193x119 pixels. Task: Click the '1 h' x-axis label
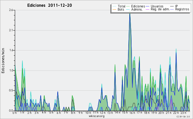tap(22, 113)
